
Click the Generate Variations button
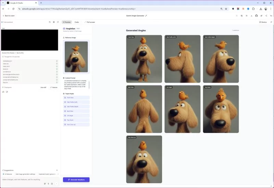76,179
